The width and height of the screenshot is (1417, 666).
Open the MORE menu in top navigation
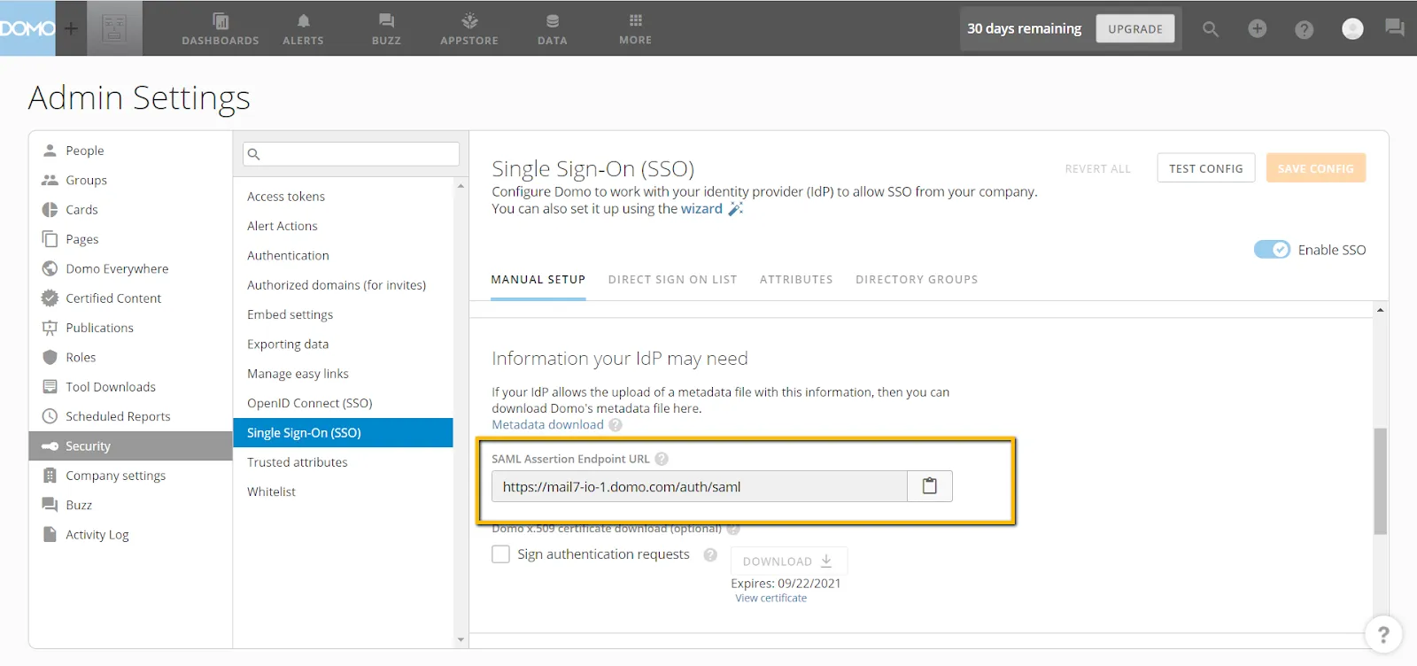pyautogui.click(x=635, y=28)
